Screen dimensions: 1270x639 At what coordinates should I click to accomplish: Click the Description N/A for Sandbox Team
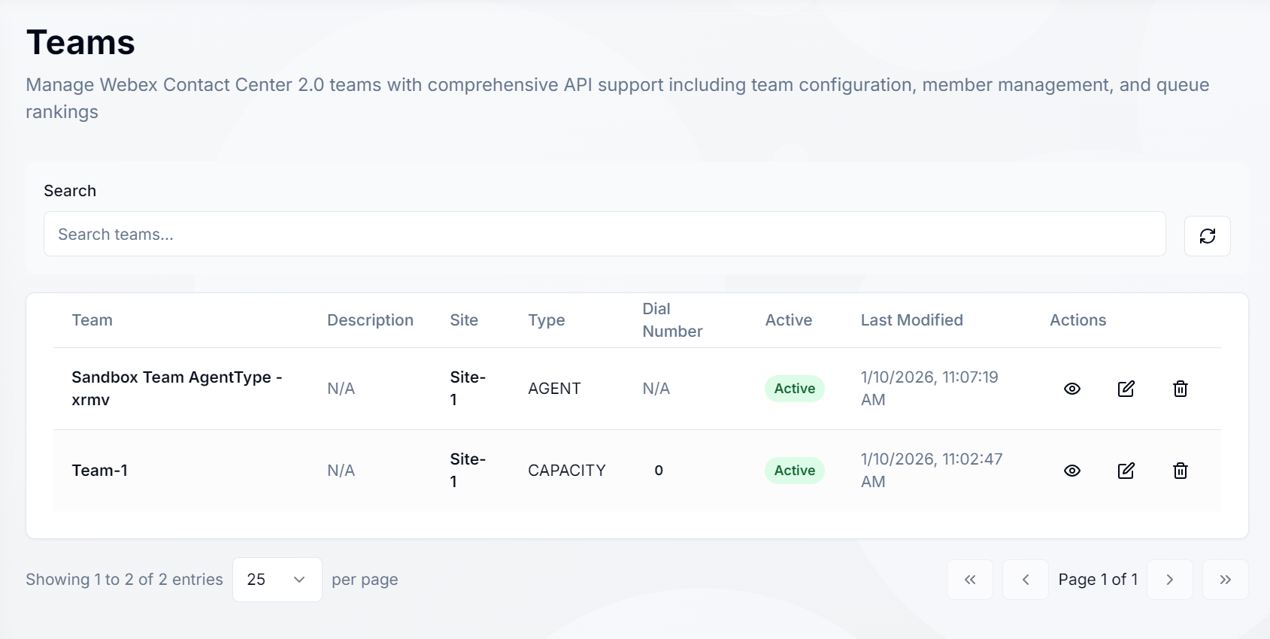pyautogui.click(x=341, y=389)
